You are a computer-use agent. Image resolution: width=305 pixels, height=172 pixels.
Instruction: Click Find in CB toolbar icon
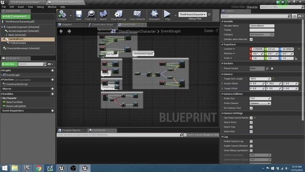pyautogui.click(x=91, y=15)
